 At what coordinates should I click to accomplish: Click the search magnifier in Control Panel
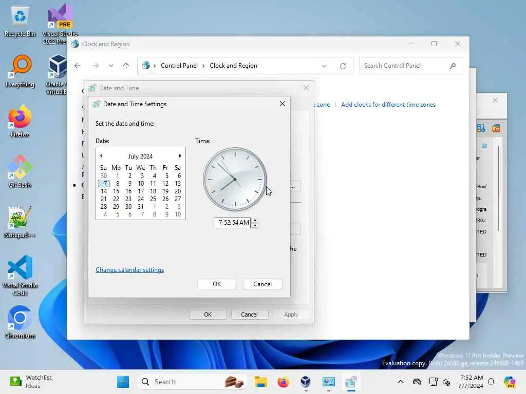pyautogui.click(x=453, y=66)
